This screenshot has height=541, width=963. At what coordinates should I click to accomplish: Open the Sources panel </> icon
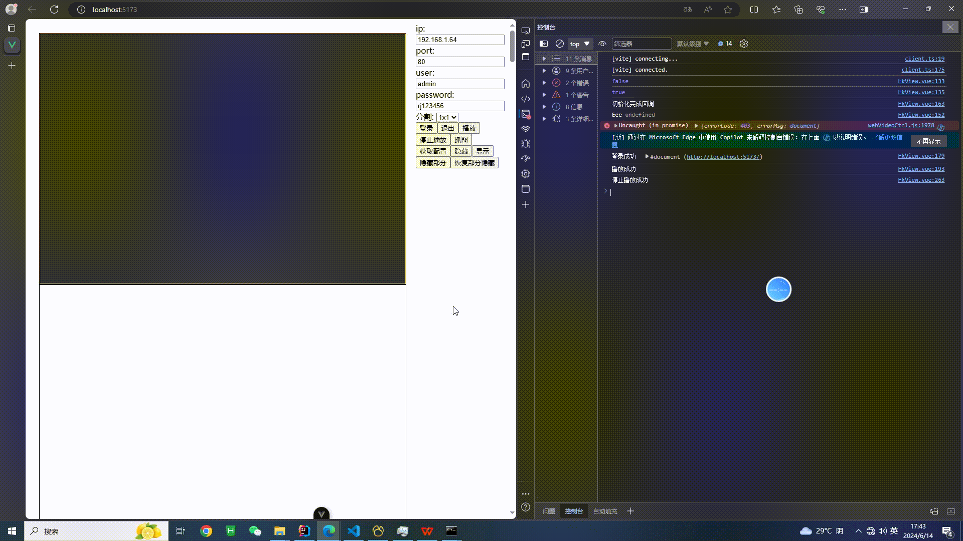526,99
